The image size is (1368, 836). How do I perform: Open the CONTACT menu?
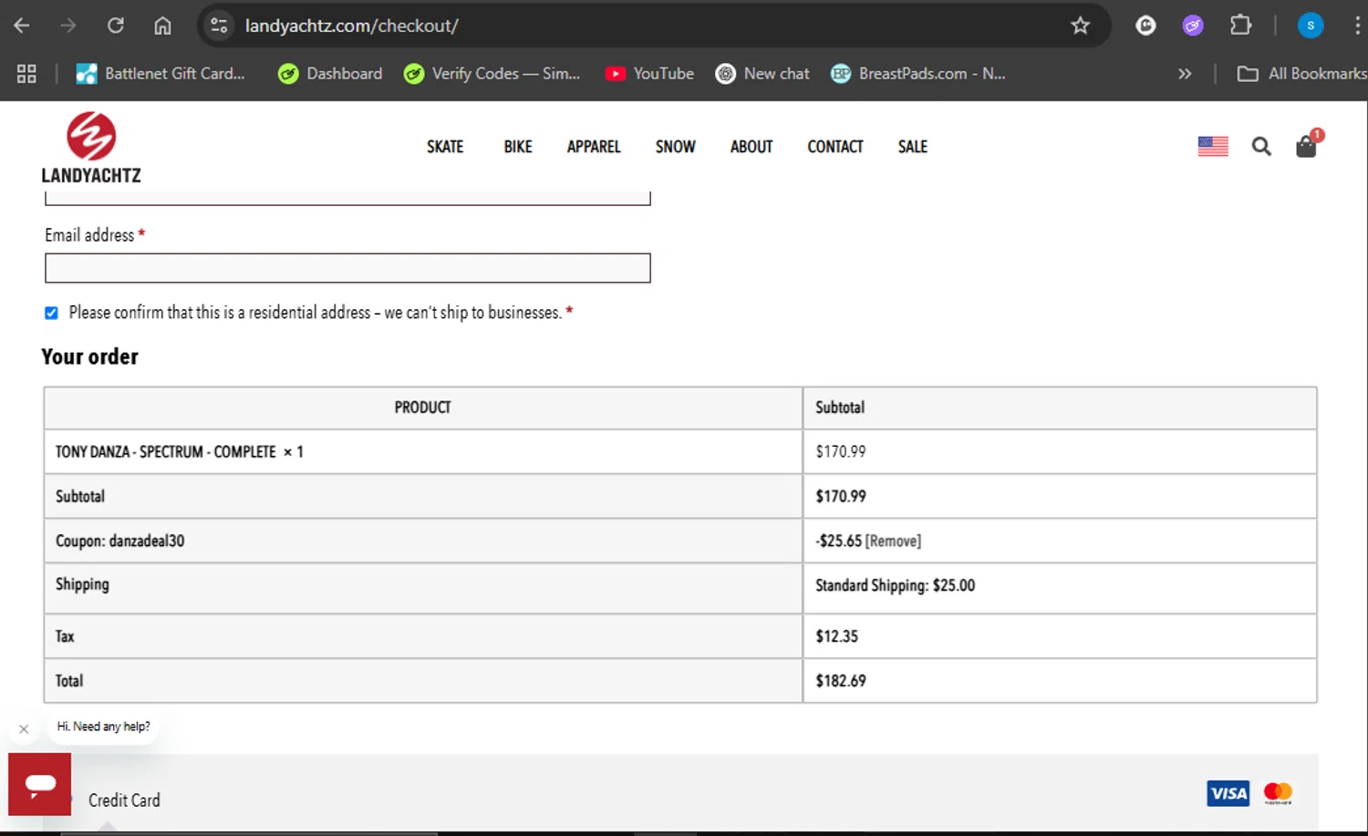(x=835, y=147)
